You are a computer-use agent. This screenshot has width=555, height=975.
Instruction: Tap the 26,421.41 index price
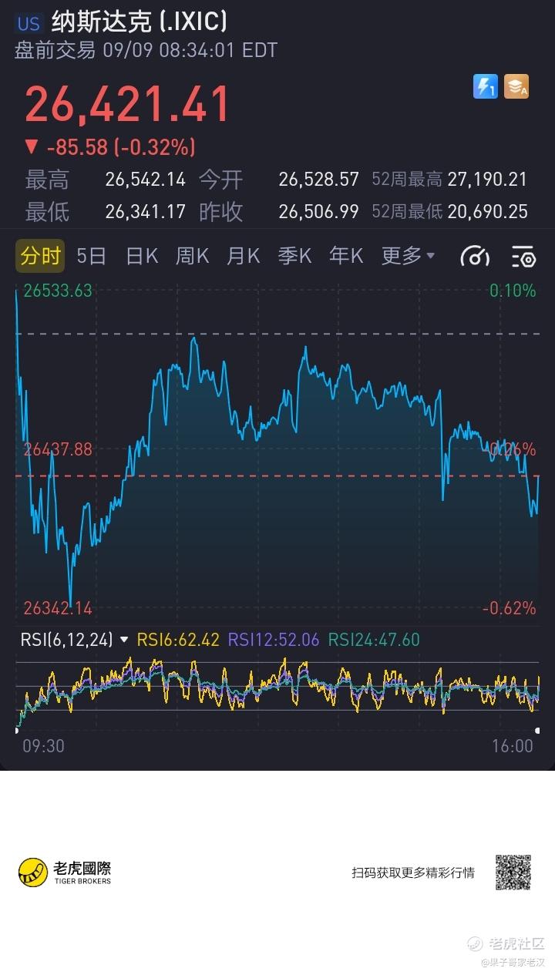pyautogui.click(x=127, y=104)
